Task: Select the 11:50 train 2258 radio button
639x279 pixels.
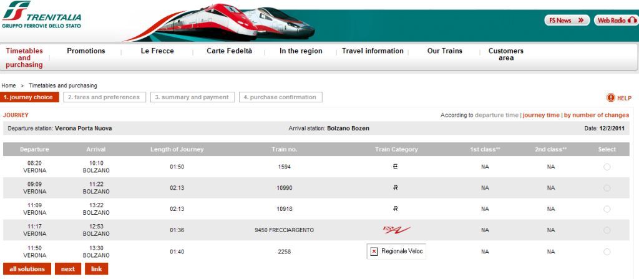Action: 607,252
